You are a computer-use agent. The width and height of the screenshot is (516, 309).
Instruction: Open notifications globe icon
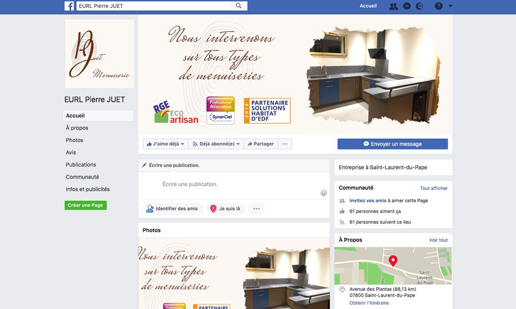419,6
